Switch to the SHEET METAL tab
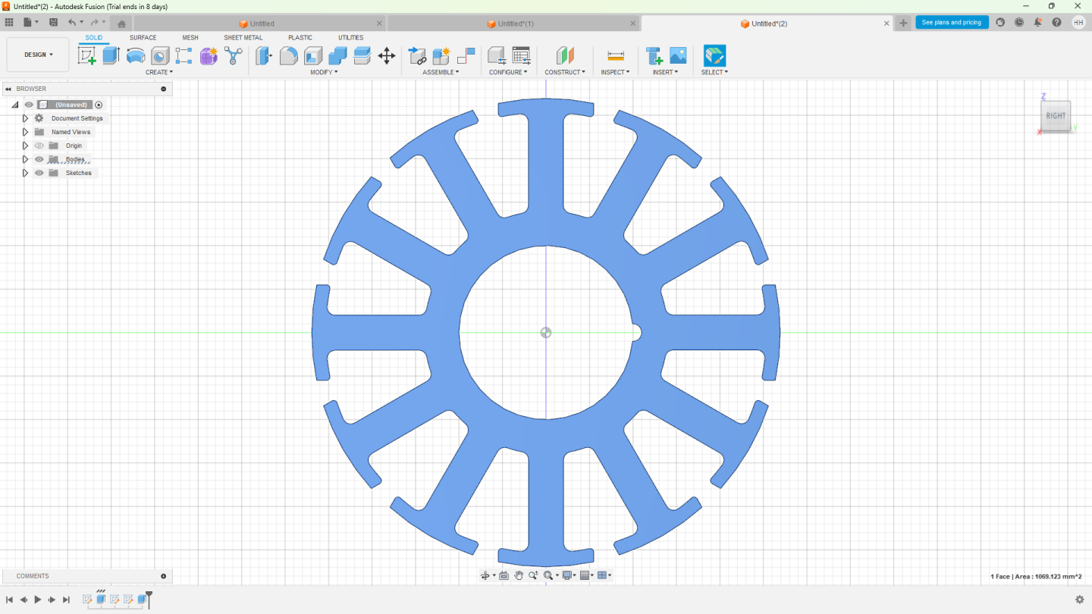Image resolution: width=1092 pixels, height=614 pixels. click(243, 37)
